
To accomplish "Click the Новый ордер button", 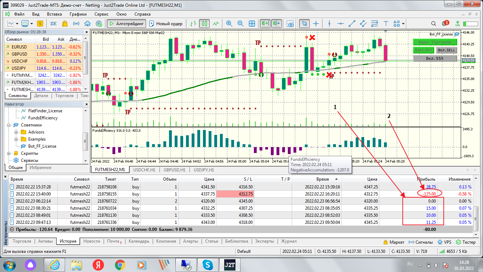I will click(x=166, y=24).
